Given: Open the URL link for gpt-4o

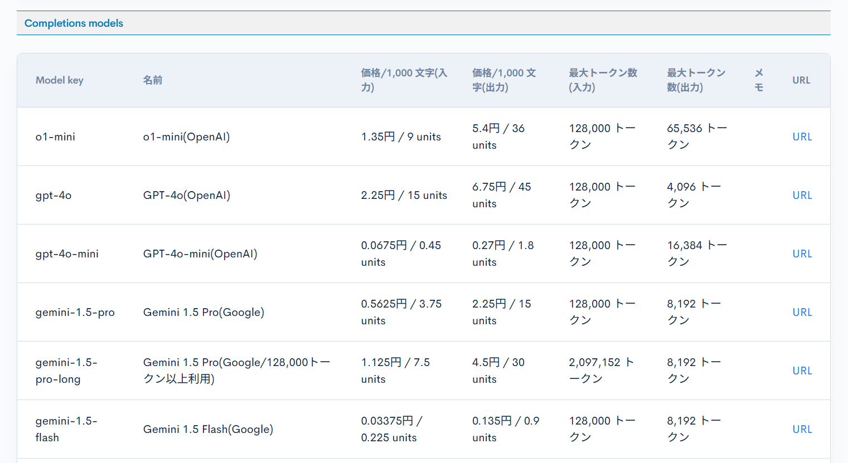Looking at the screenshot, I should coord(802,195).
